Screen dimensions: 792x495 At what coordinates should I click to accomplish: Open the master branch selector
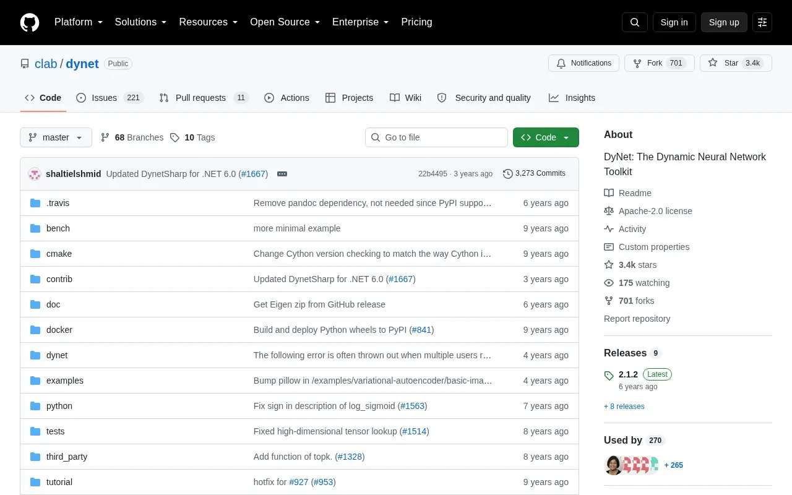(56, 137)
